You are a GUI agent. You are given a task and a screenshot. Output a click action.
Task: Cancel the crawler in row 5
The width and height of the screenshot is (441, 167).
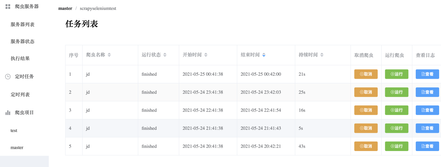click(366, 146)
